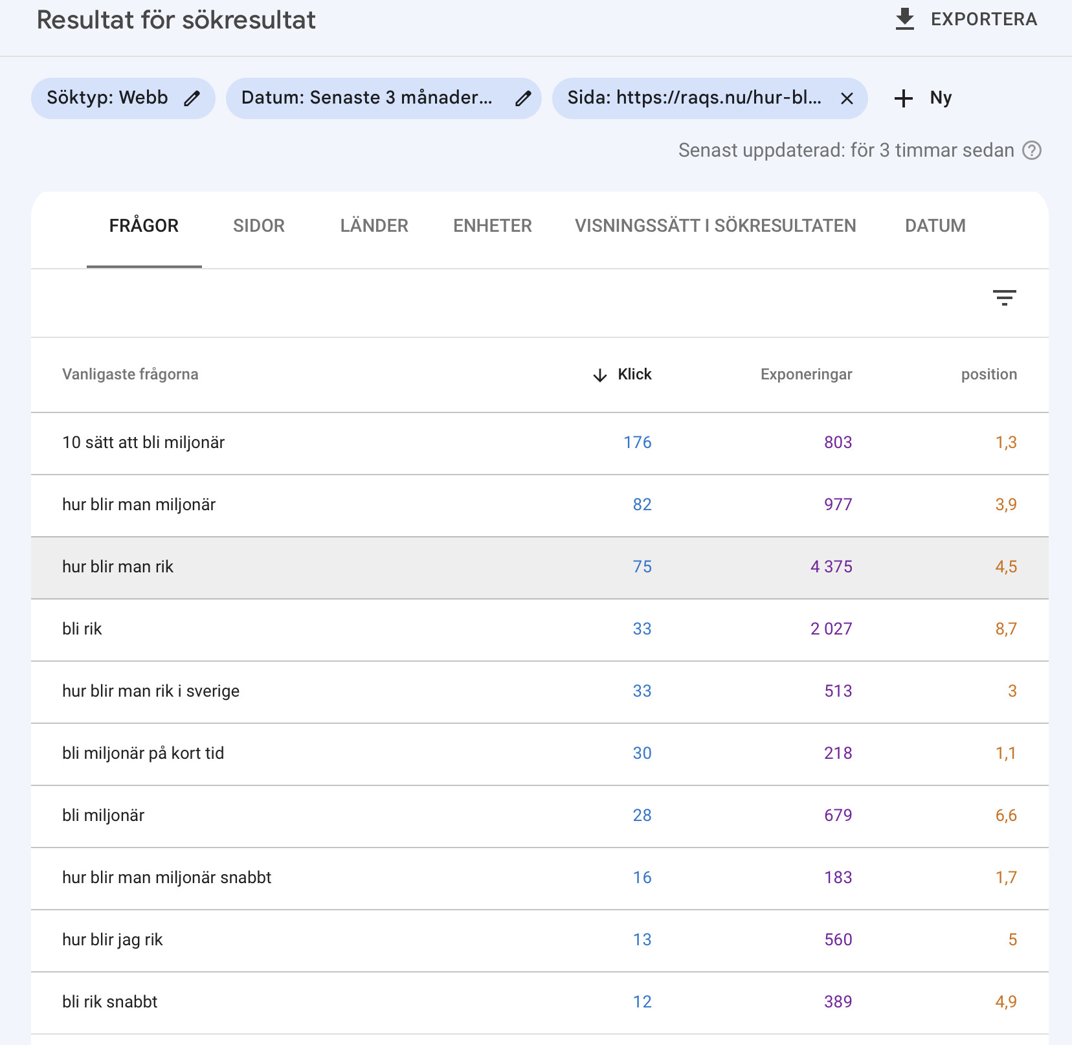This screenshot has width=1072, height=1045.
Task: Open help icon beside last updated text
Action: 1032,150
